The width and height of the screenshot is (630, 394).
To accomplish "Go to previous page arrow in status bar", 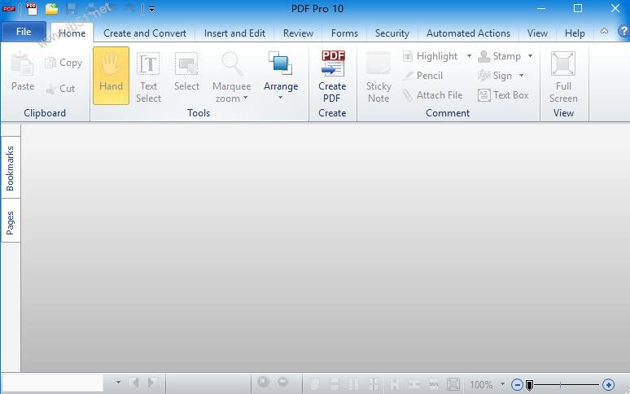I will pos(133,383).
